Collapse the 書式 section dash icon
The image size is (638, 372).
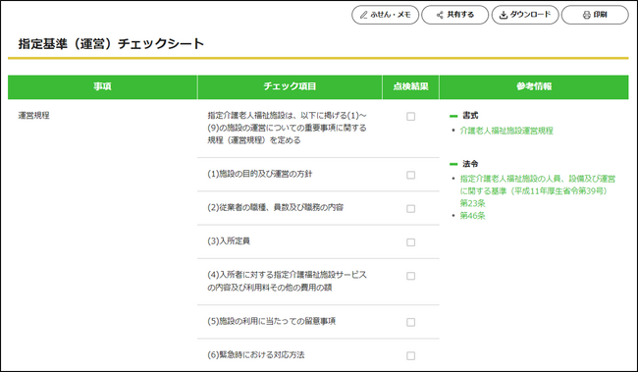click(453, 116)
